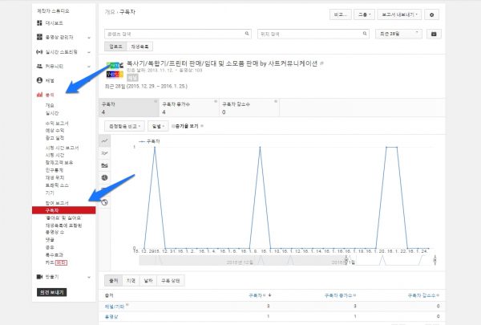Viewport: 481px width, 325px height.
Task: Click the right handle of the timeline range slider
Action: pyautogui.click(x=435, y=261)
